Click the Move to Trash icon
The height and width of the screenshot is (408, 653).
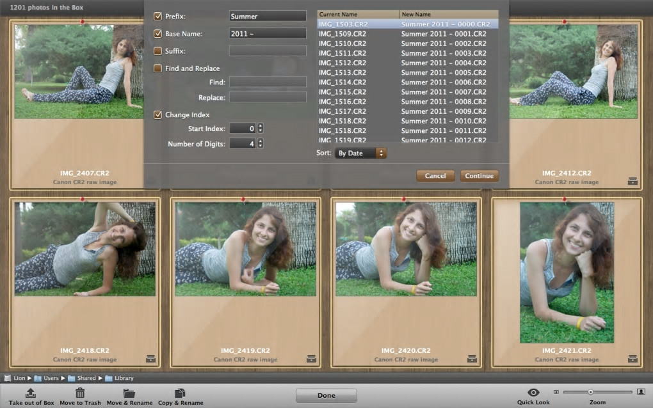[80, 393]
